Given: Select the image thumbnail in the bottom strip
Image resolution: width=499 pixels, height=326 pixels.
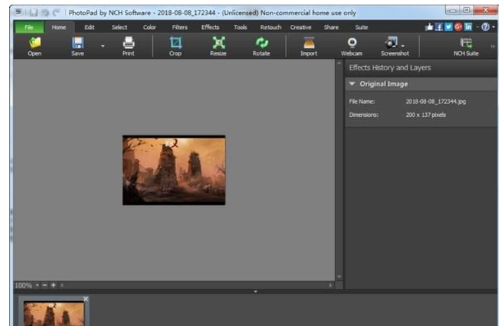Looking at the screenshot, I should coord(54,314).
